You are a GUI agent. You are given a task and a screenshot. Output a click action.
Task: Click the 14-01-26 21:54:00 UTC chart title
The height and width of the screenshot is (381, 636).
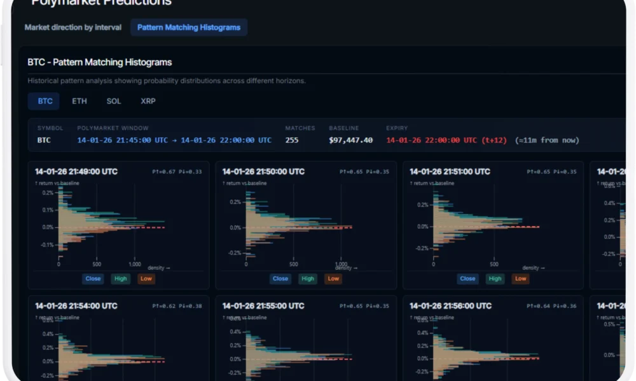(x=76, y=306)
